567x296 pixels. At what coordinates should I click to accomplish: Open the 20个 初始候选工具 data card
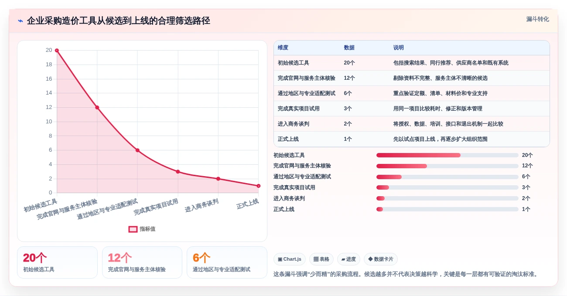(57, 262)
